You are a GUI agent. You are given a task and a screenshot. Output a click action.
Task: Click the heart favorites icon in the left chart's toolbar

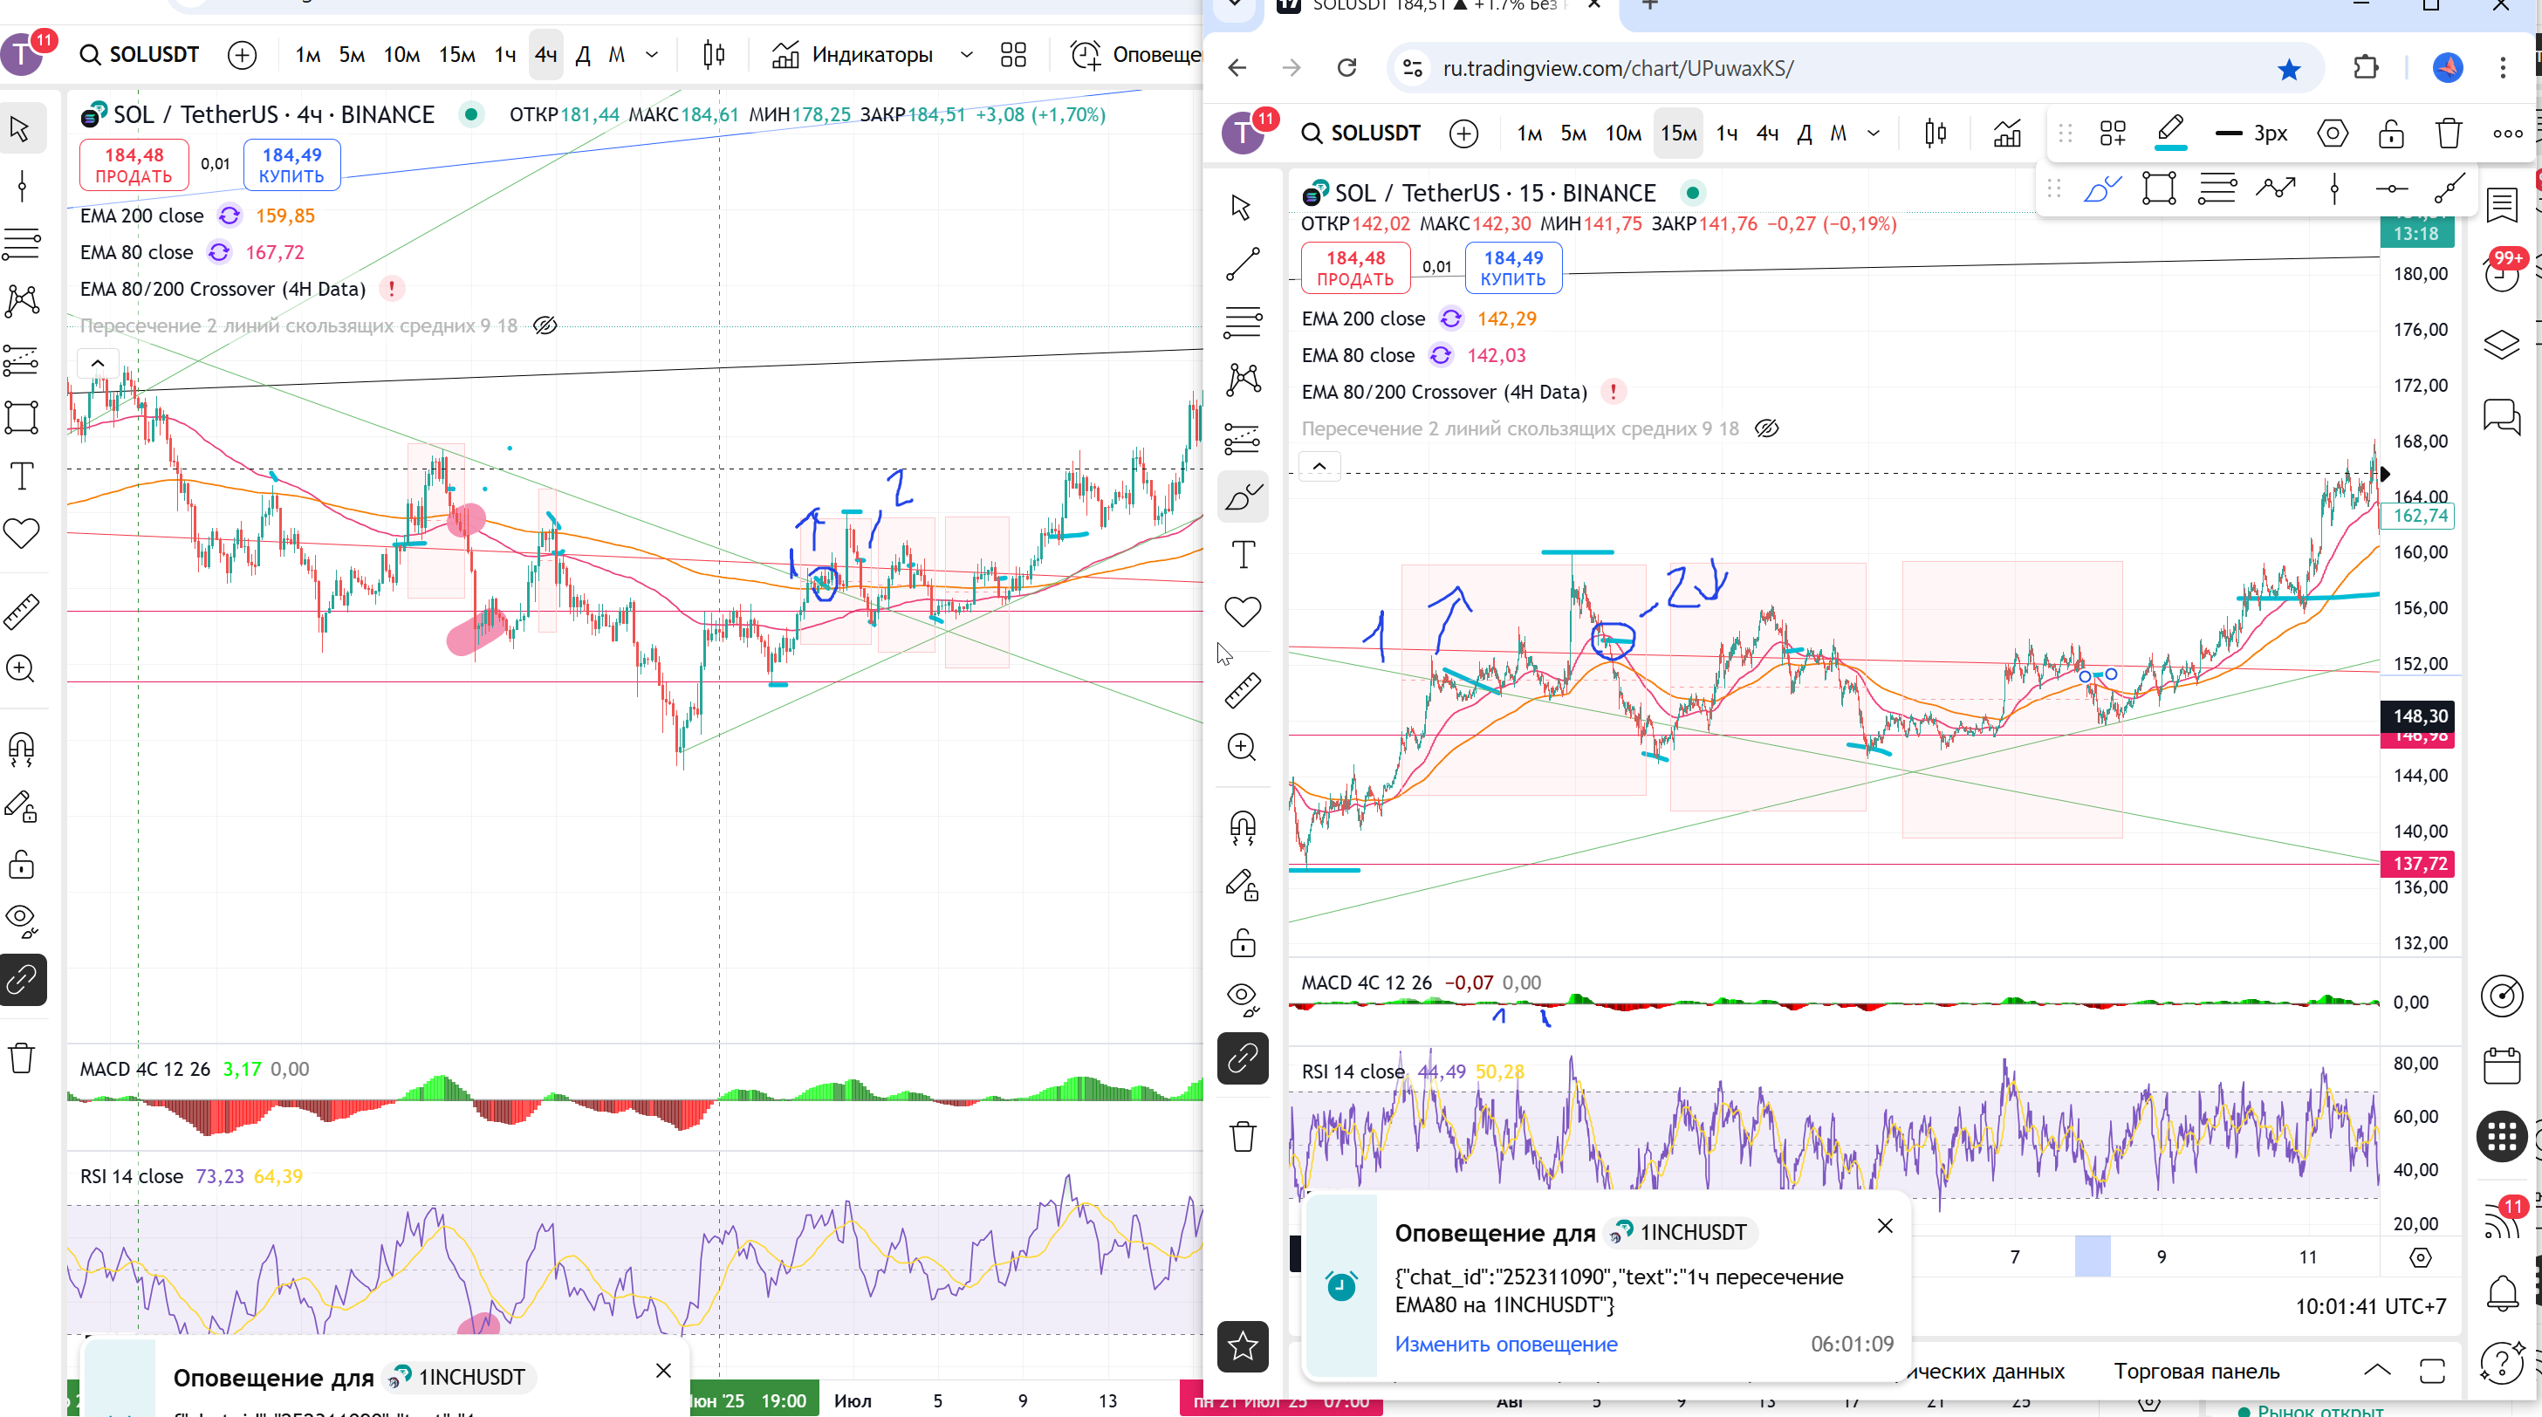click(22, 534)
